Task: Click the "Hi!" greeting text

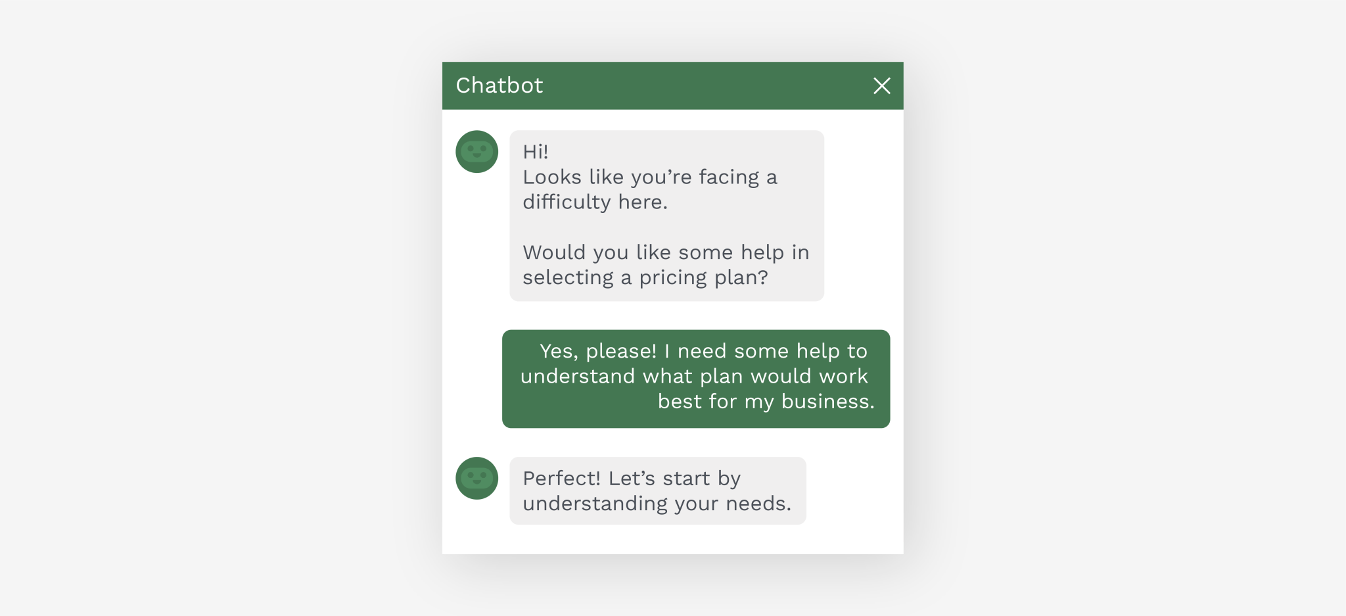Action: 536,152
